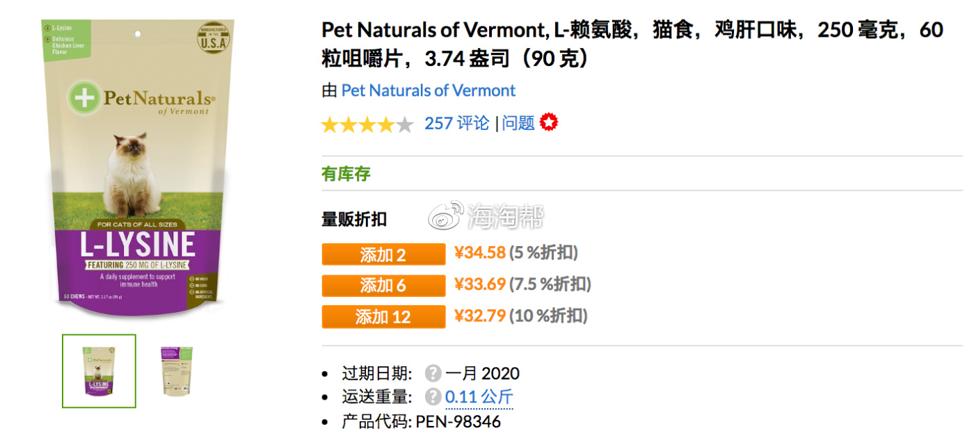Add 2 items at 5% discount
This screenshot has height=431, width=974.
383,254
